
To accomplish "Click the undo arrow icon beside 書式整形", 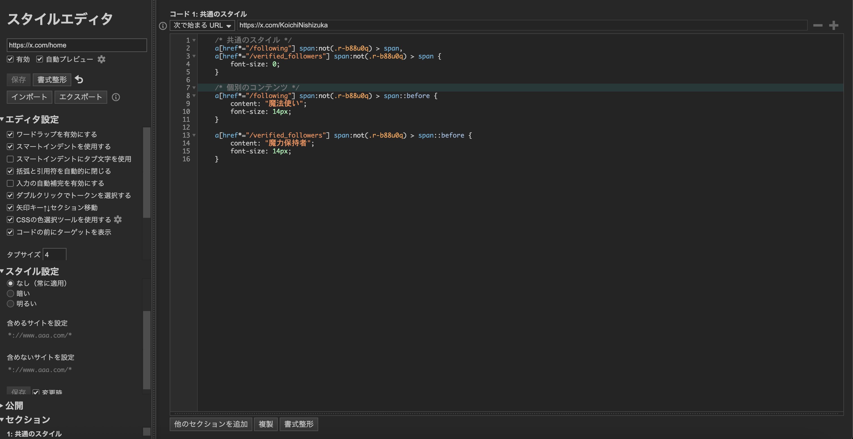I will click(x=79, y=79).
